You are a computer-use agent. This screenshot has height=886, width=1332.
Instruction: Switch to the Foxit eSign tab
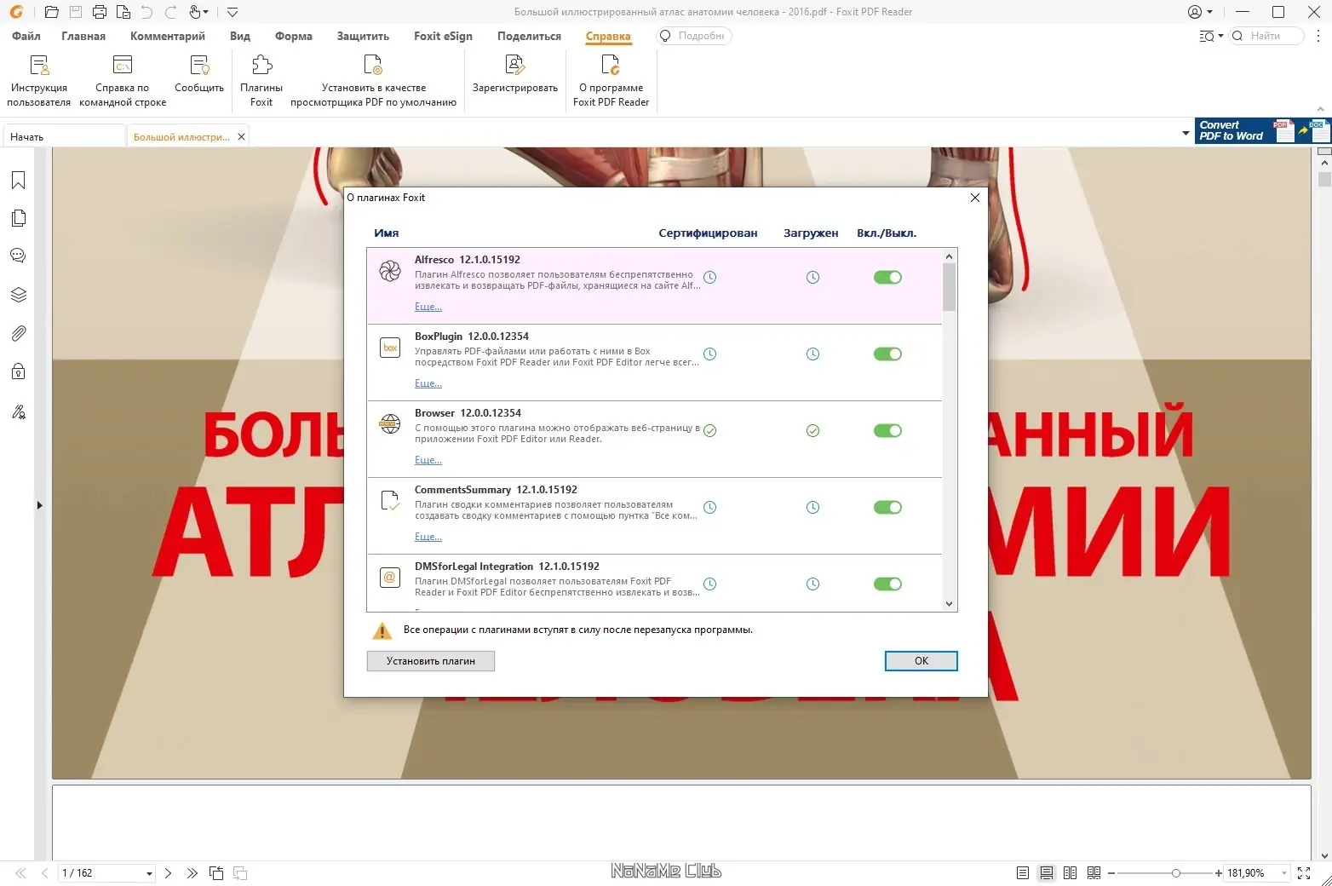pyautogui.click(x=443, y=36)
